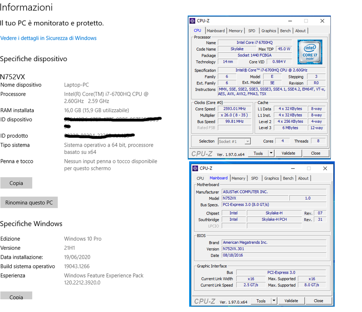The width and height of the screenshot is (362, 312).
Task: Click Current Link Speed value 2.5 GT/s
Action: coord(251,285)
